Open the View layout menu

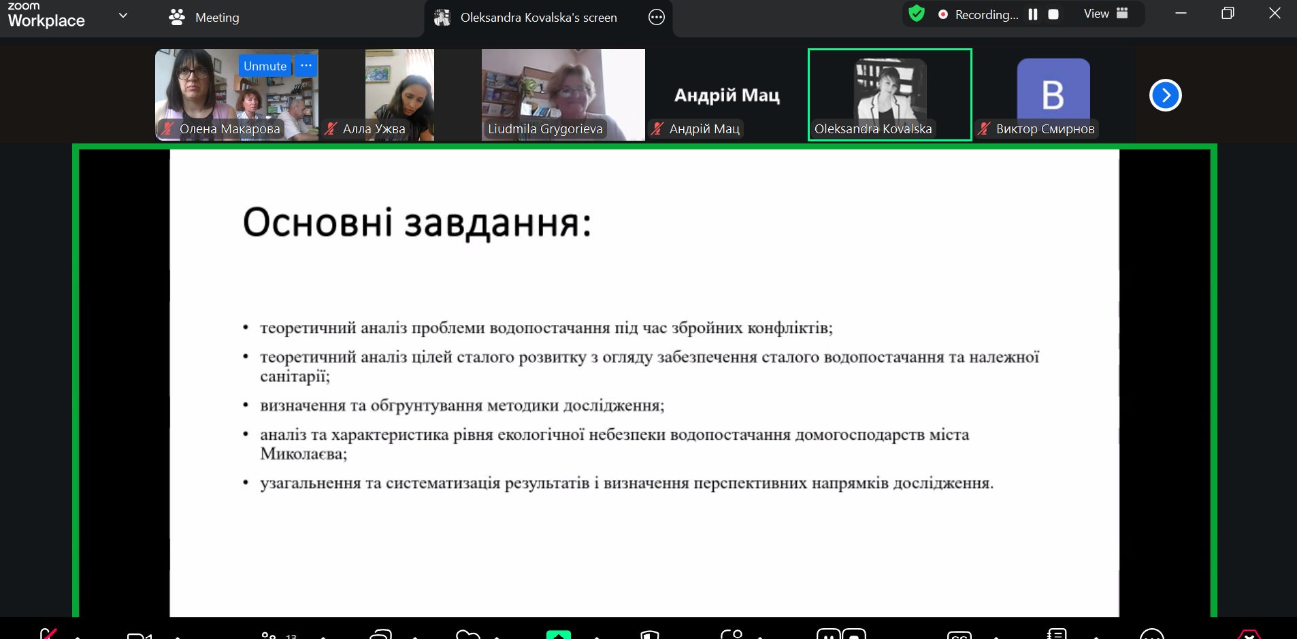pyautogui.click(x=1106, y=14)
